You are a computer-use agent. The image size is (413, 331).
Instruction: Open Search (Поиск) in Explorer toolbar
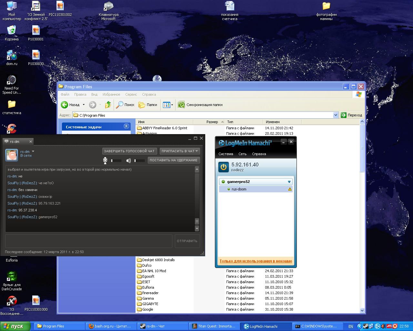click(x=125, y=105)
